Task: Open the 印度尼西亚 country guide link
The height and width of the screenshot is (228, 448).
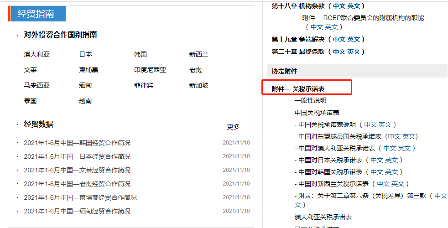Action: [150, 70]
